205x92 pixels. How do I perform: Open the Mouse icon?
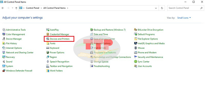[136, 48]
